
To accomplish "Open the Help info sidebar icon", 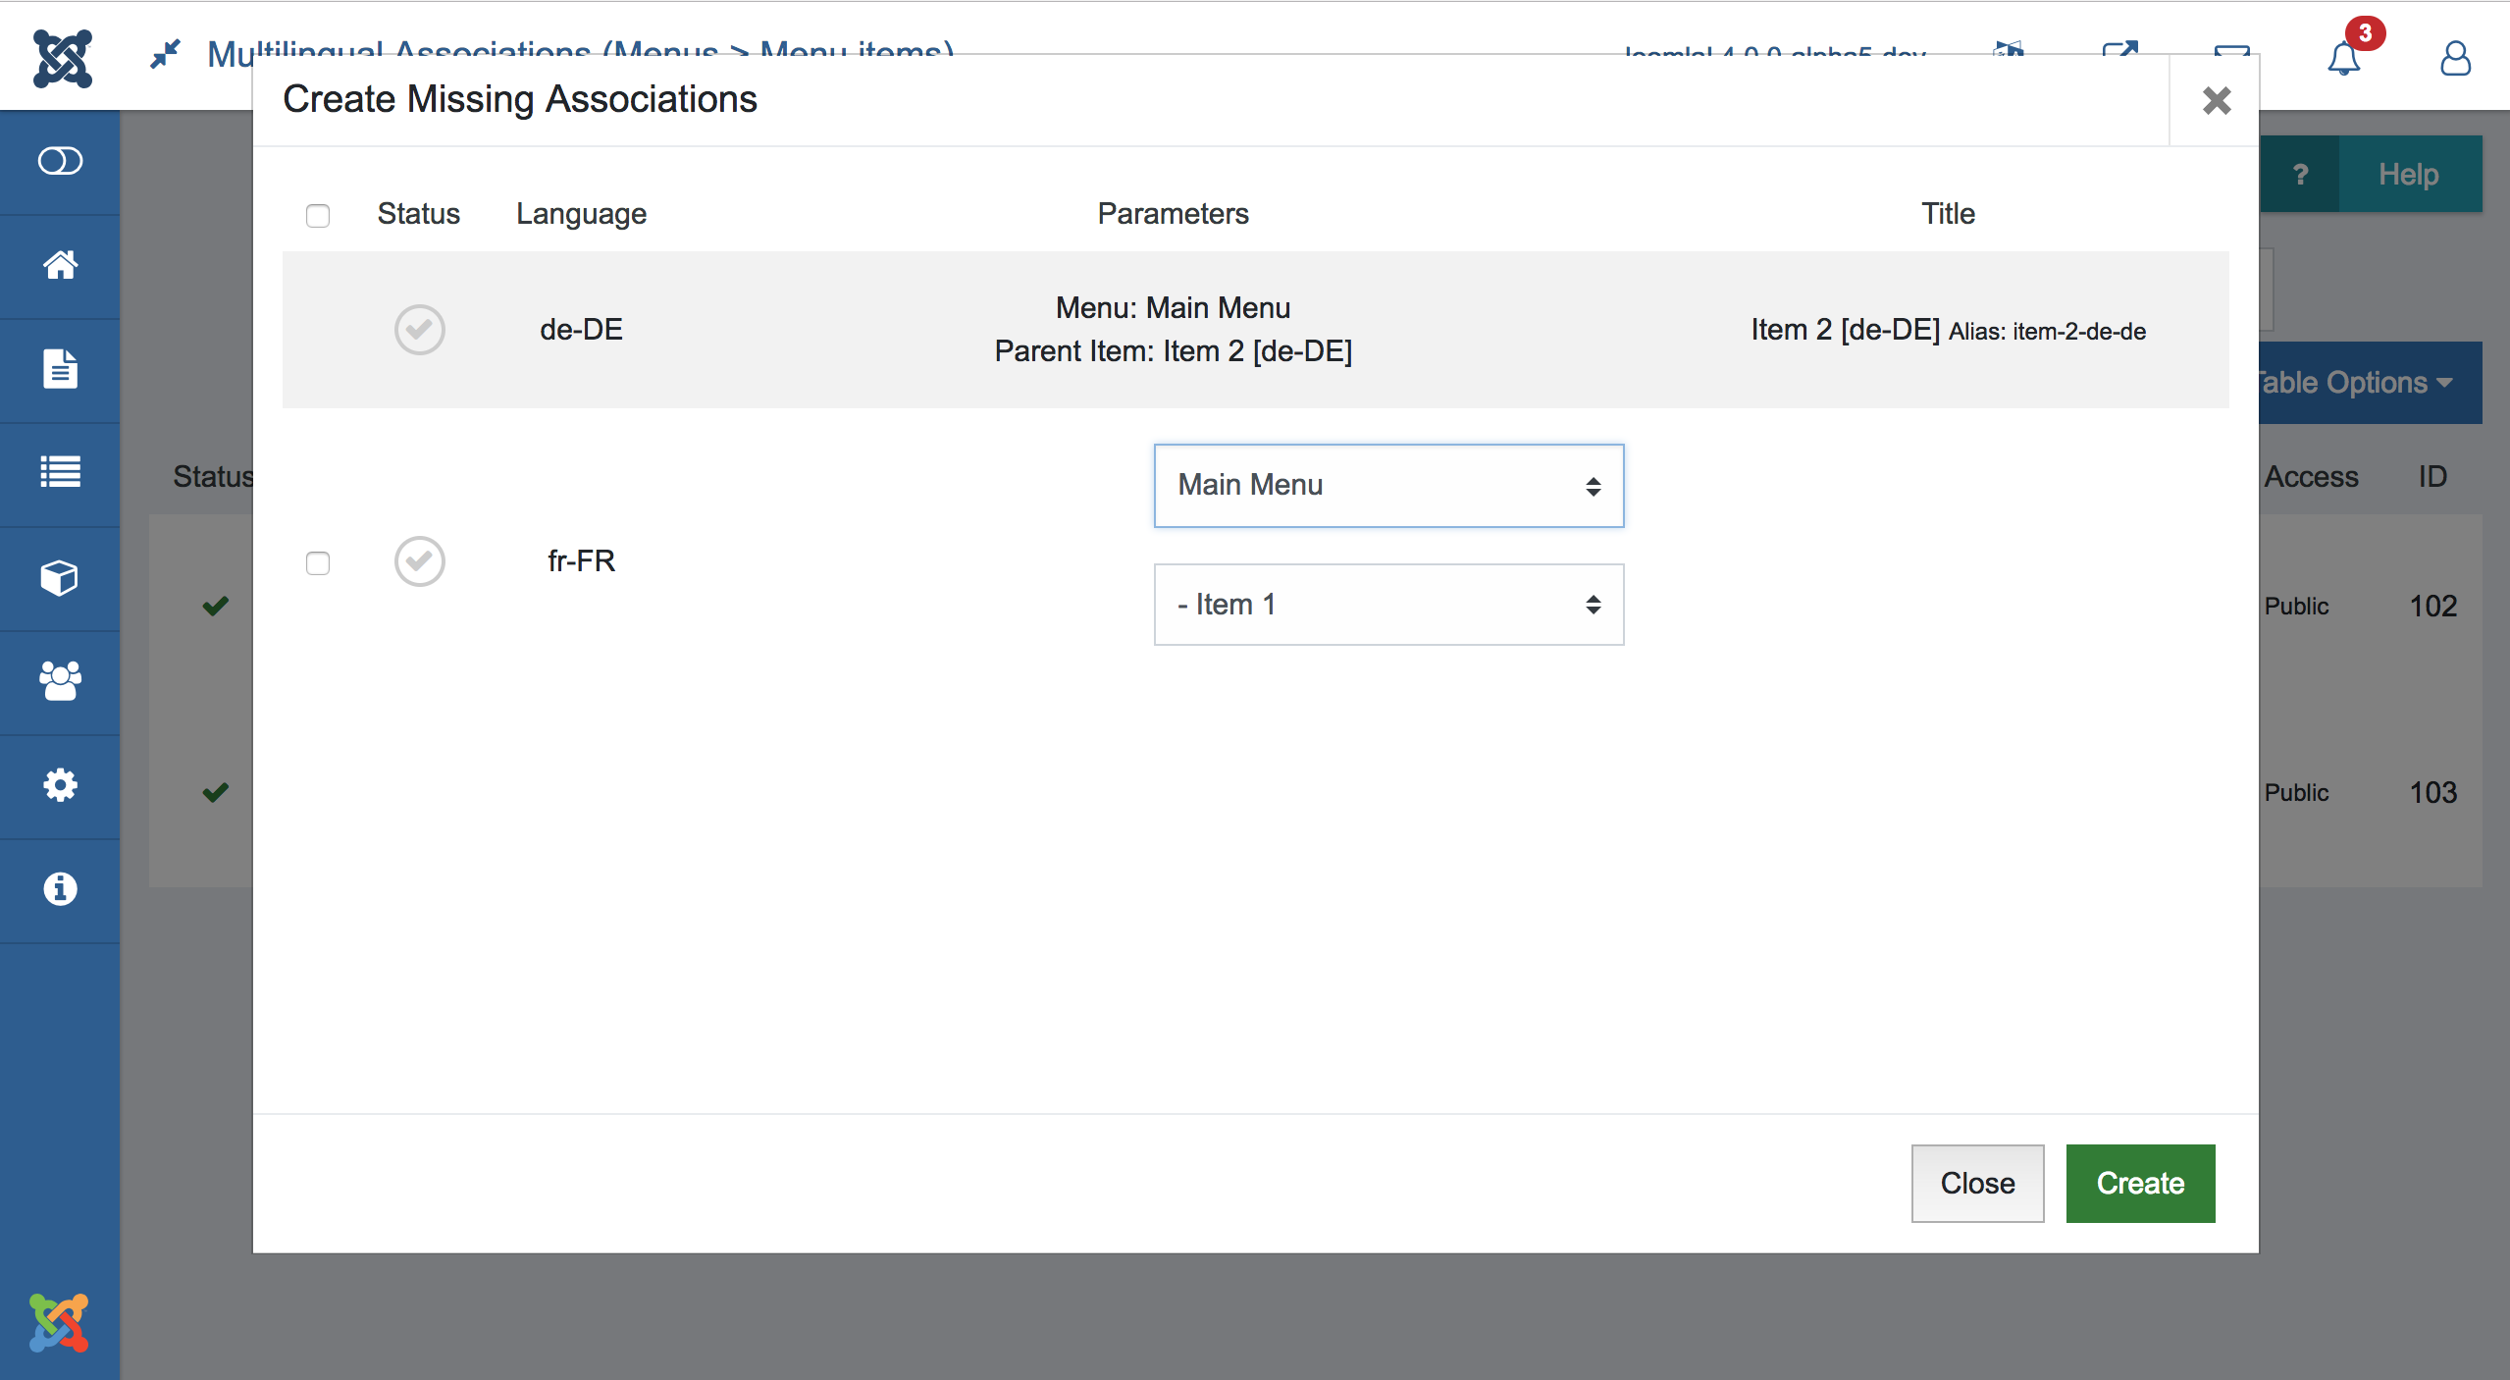I will [60, 889].
